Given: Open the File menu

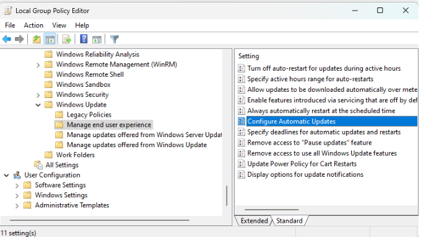Looking at the screenshot, I should [10, 25].
